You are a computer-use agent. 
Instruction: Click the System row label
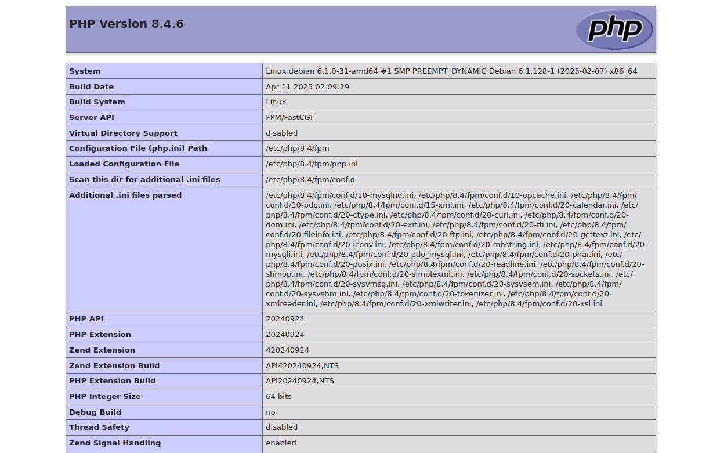[x=85, y=71]
